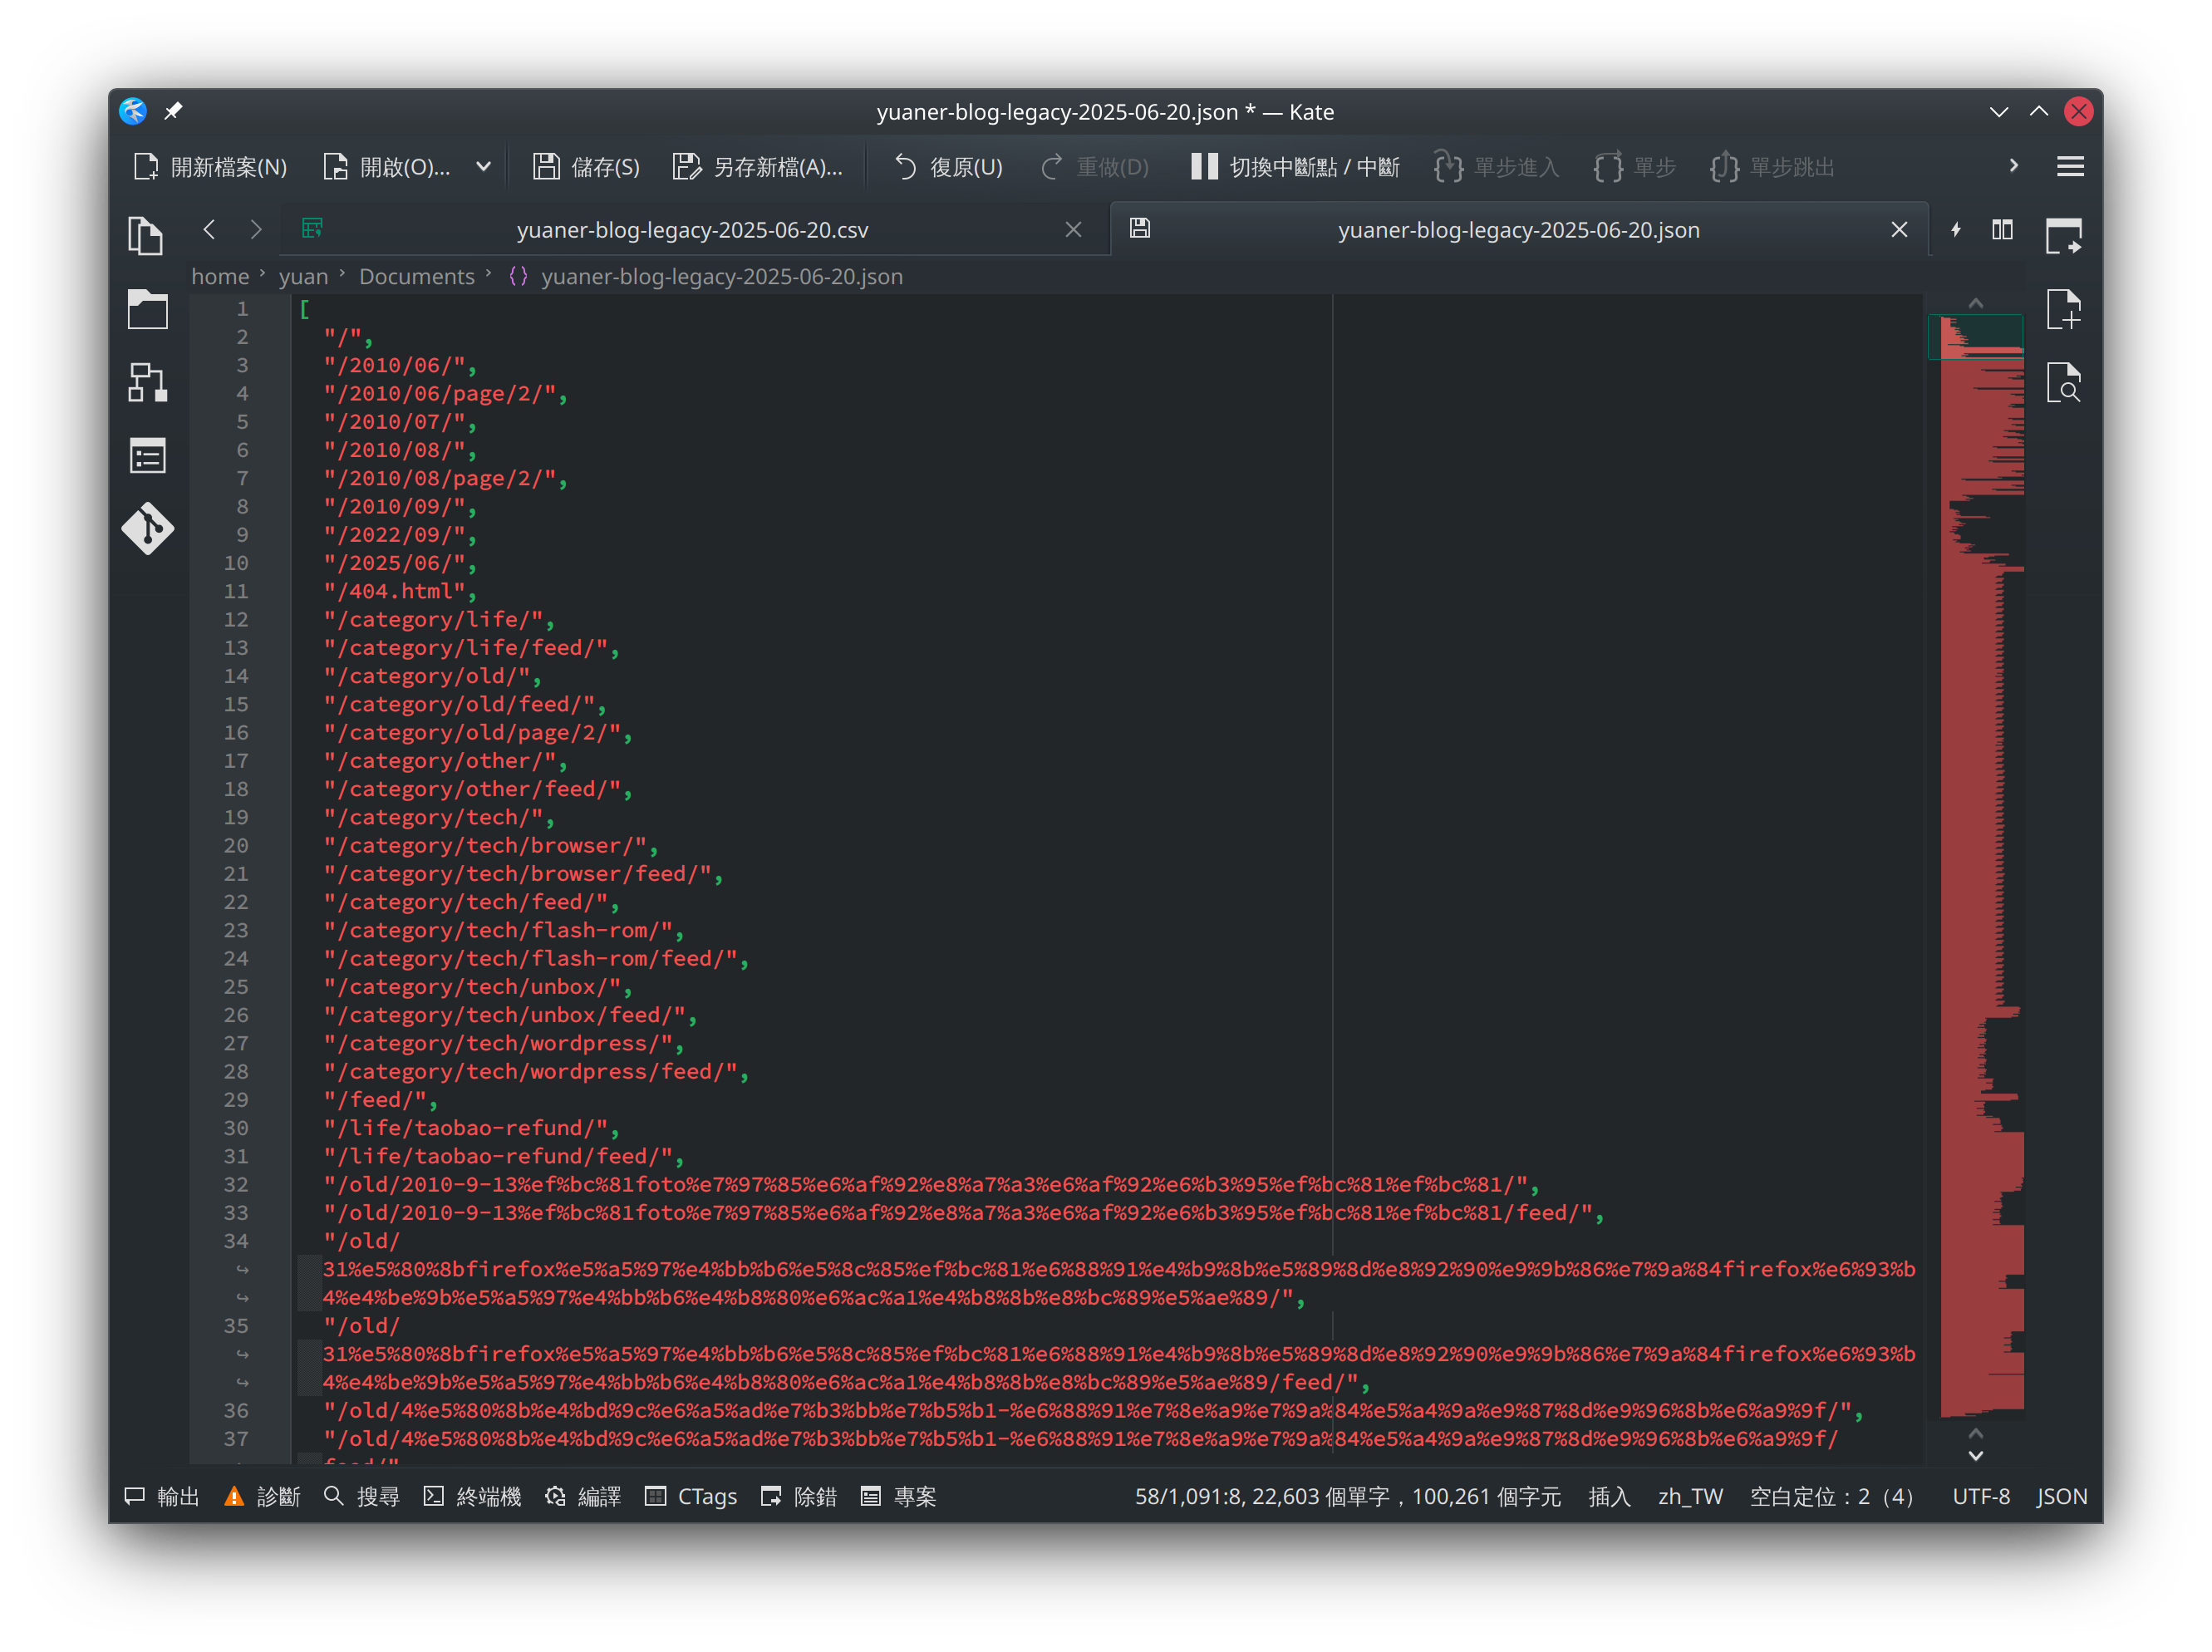Open the CTags panel
Viewport: 2212px width, 1652px height.
click(691, 1496)
